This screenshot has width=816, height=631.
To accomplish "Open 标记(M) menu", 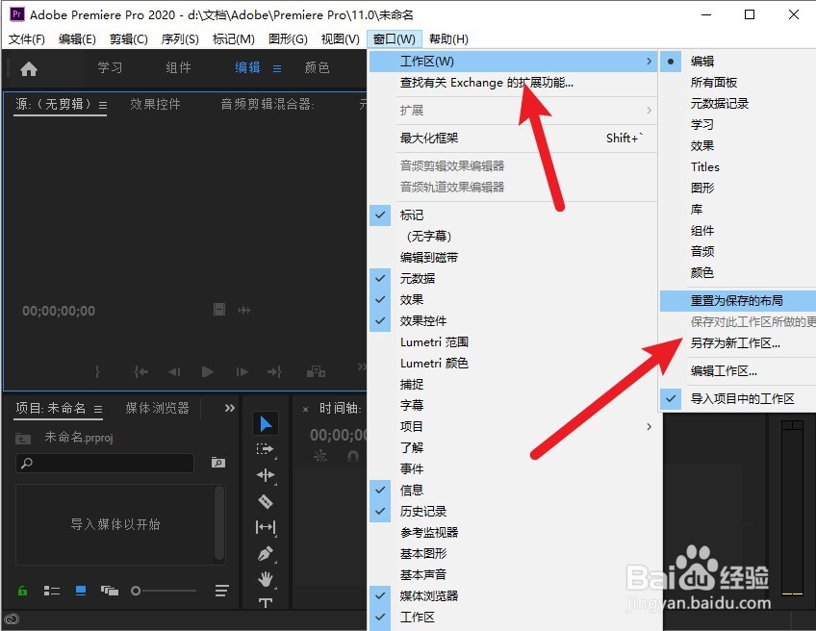I will tap(234, 39).
